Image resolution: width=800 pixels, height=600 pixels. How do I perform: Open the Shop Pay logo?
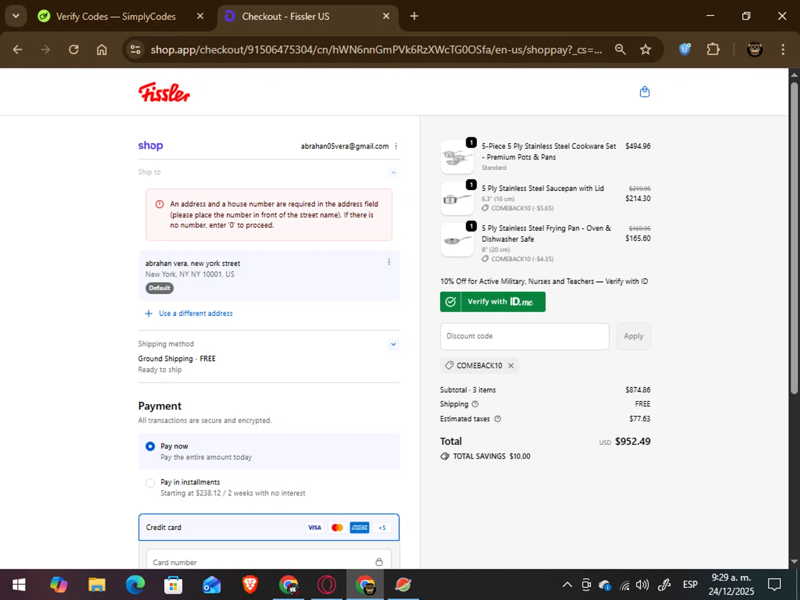(x=150, y=146)
